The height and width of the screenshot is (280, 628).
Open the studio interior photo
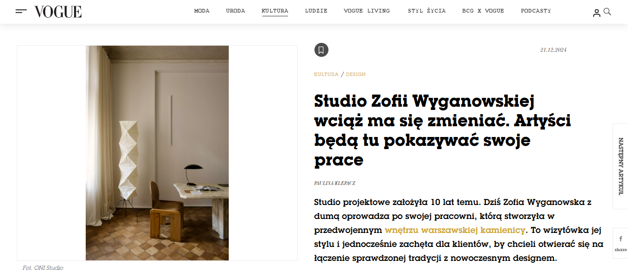[157, 153]
